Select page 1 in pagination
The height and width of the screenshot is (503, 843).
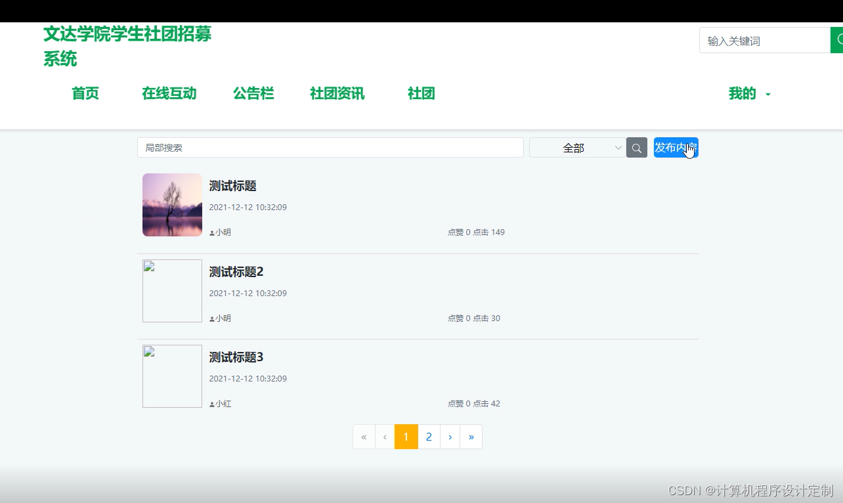pyautogui.click(x=406, y=437)
